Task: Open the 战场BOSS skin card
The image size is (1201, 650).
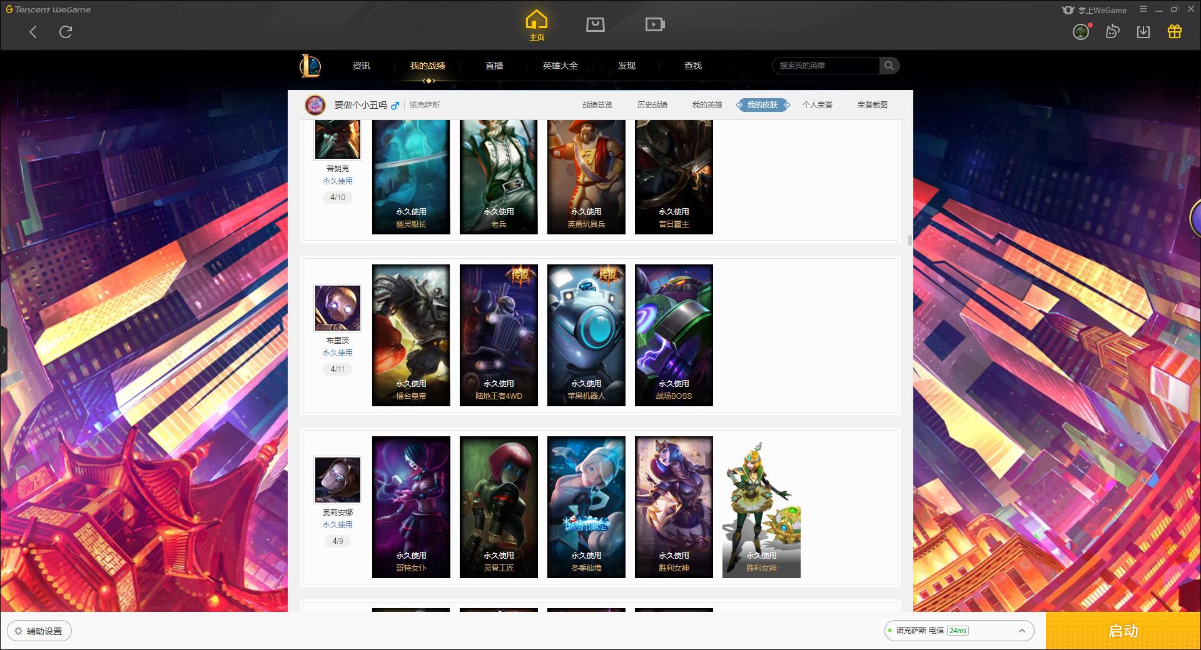Action: coord(674,335)
